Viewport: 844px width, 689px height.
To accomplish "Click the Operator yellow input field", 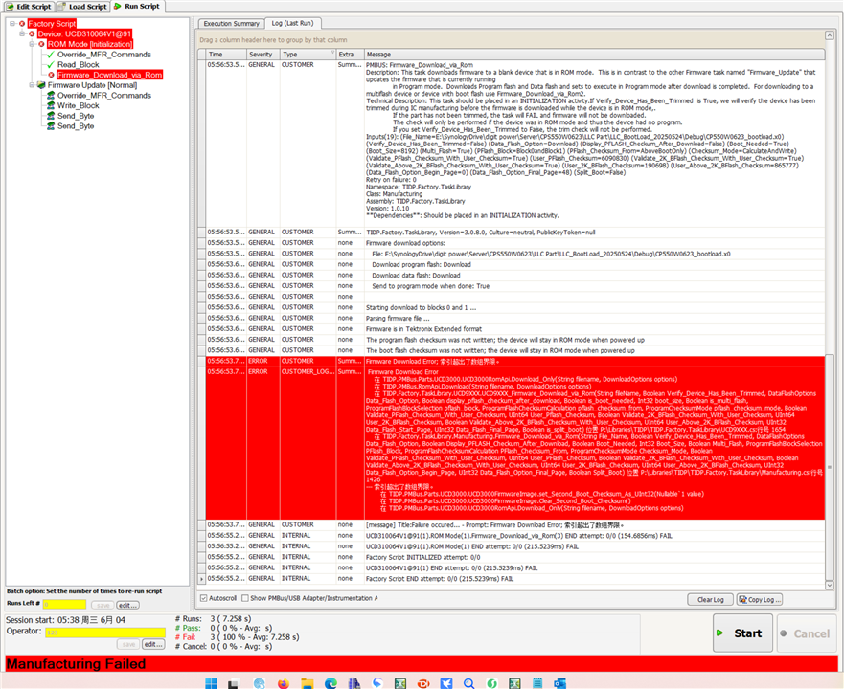I will (x=105, y=633).
